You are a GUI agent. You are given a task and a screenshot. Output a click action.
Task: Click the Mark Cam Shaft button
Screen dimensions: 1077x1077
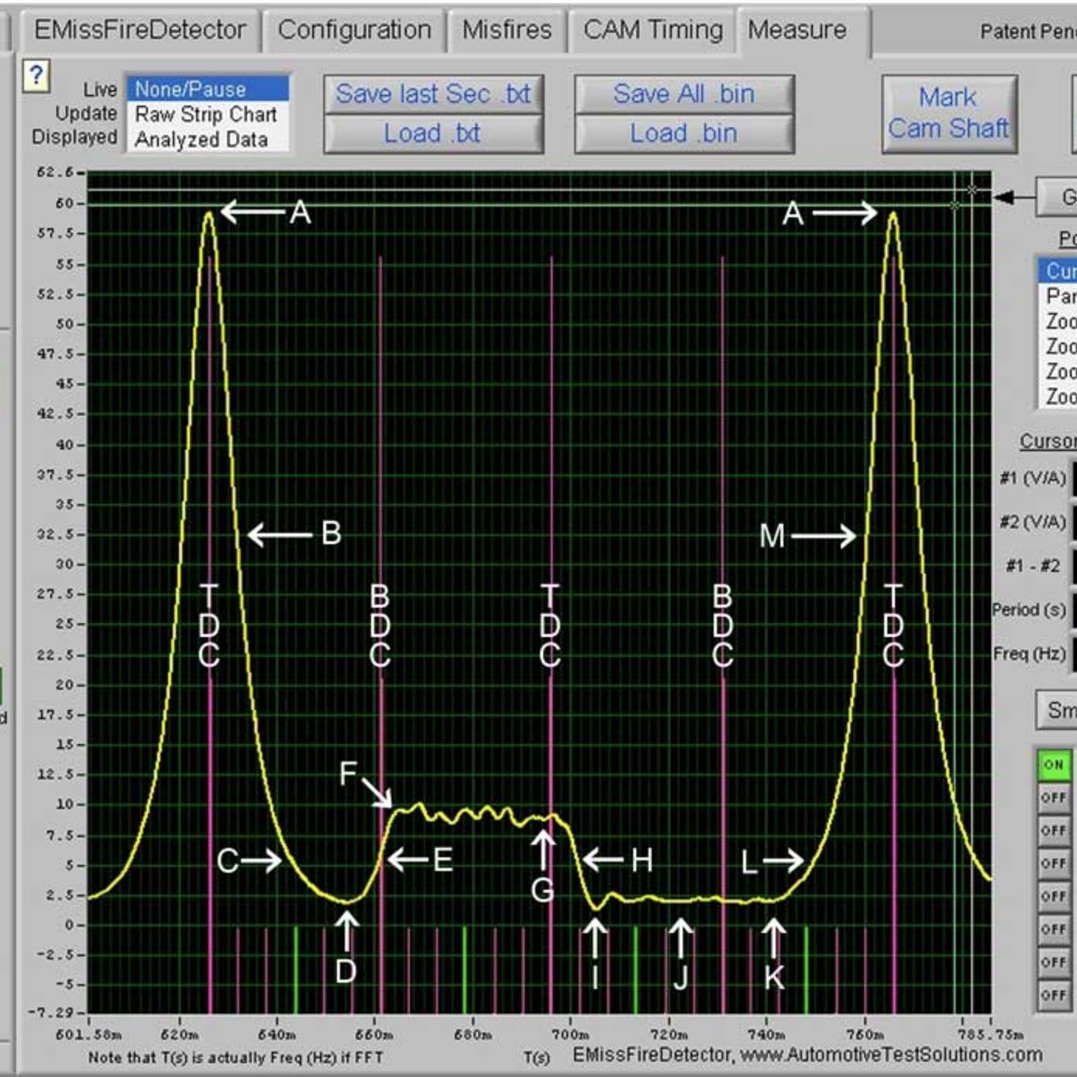pos(948,113)
